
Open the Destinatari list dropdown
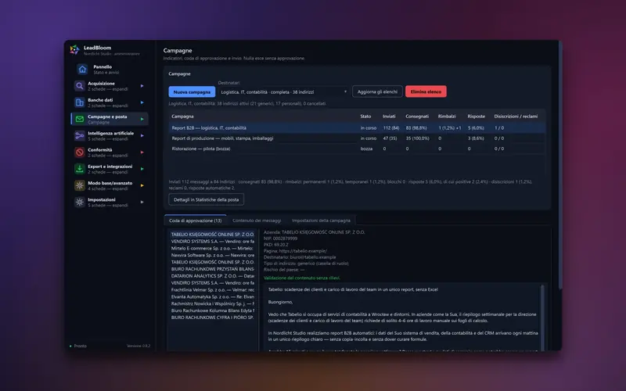coord(283,91)
